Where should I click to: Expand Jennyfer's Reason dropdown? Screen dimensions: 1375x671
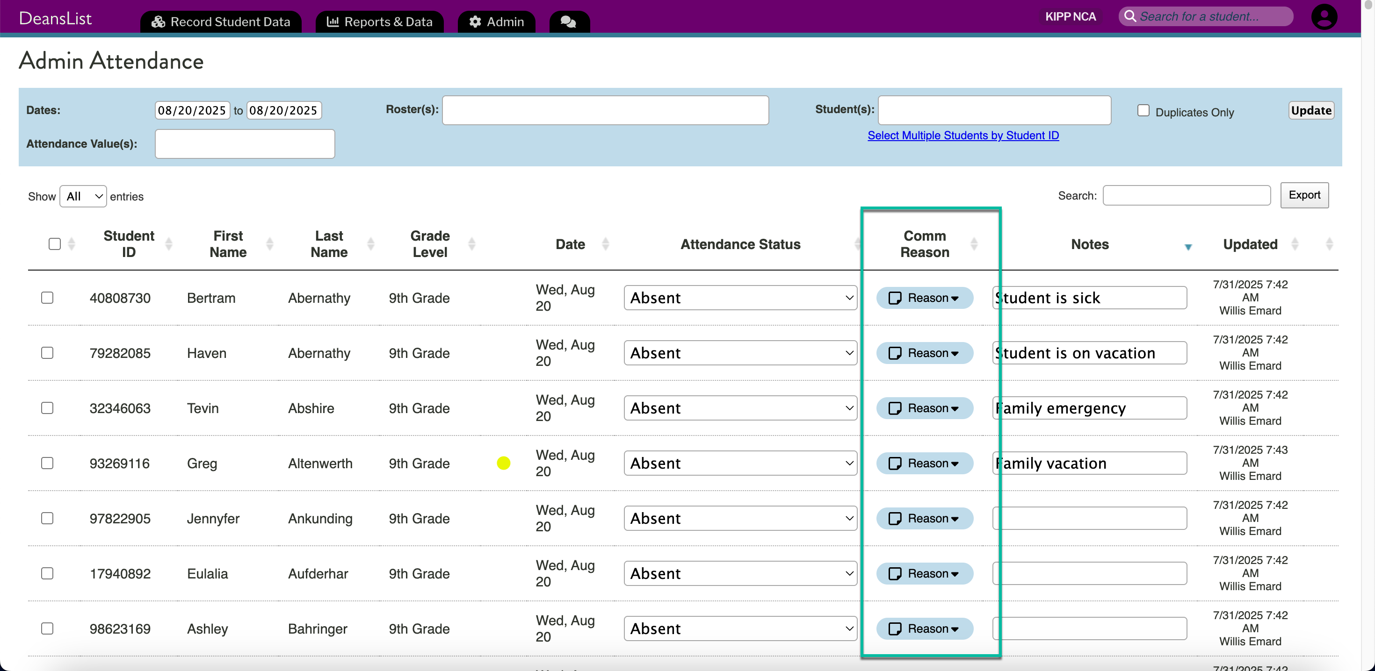(925, 518)
